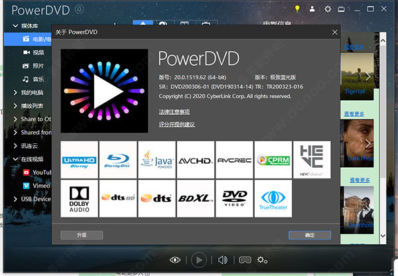Image resolution: width=398 pixels, height=276 pixels.
Task: Toggle the eye icon in playback bar
Action: (x=175, y=259)
